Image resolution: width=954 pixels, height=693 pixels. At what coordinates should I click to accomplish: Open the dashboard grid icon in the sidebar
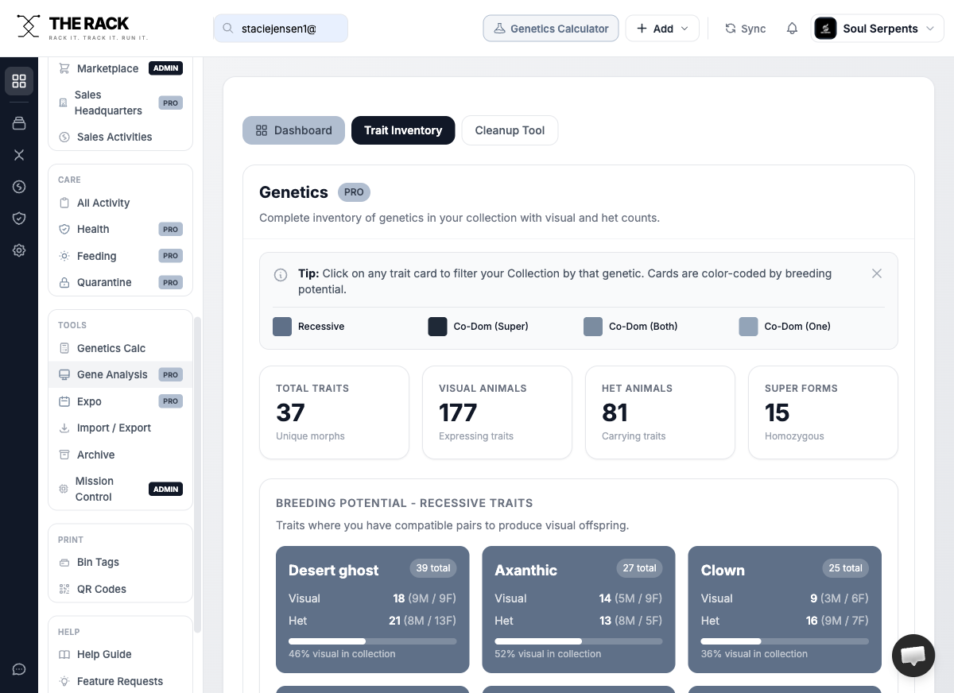19,80
